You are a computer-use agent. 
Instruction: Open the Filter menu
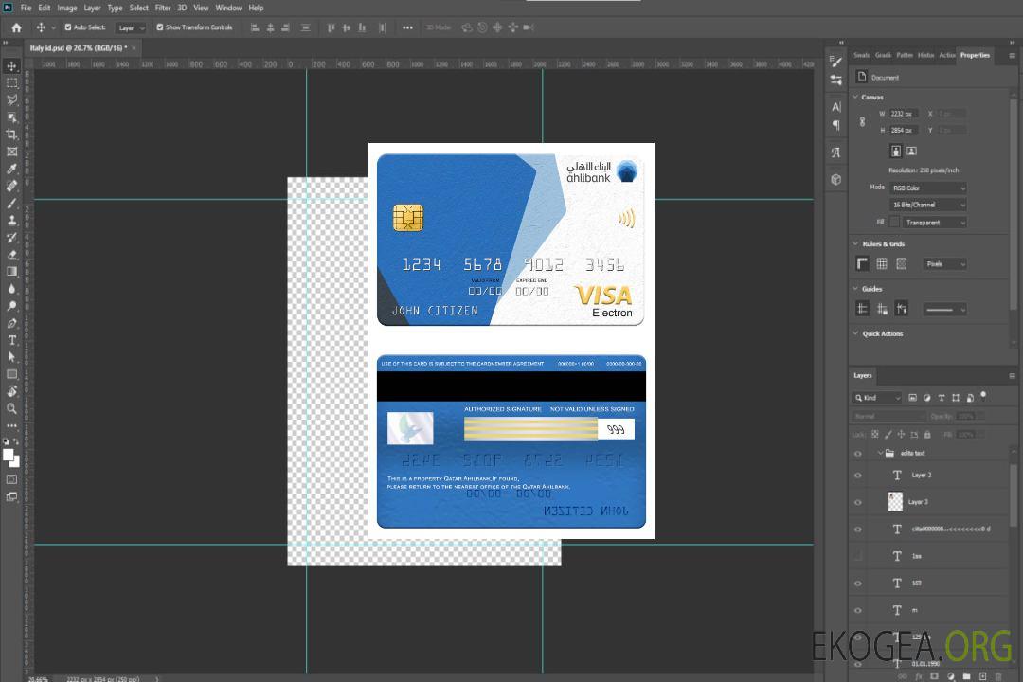163,8
